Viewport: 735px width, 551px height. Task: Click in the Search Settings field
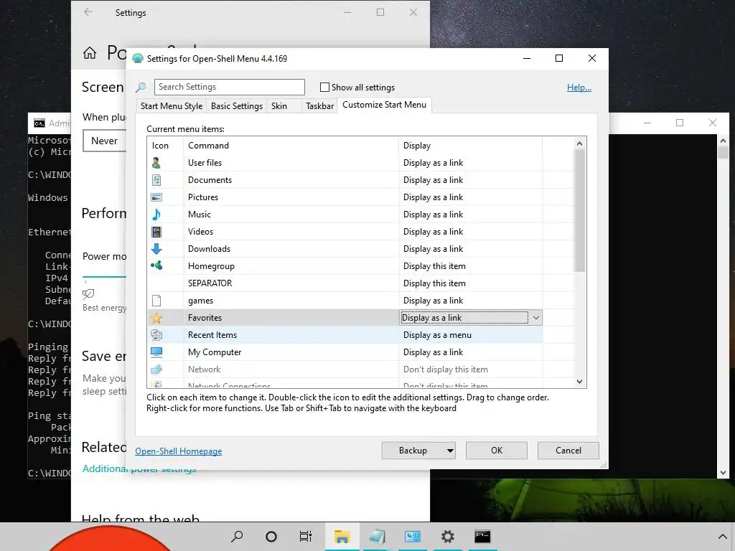point(230,87)
